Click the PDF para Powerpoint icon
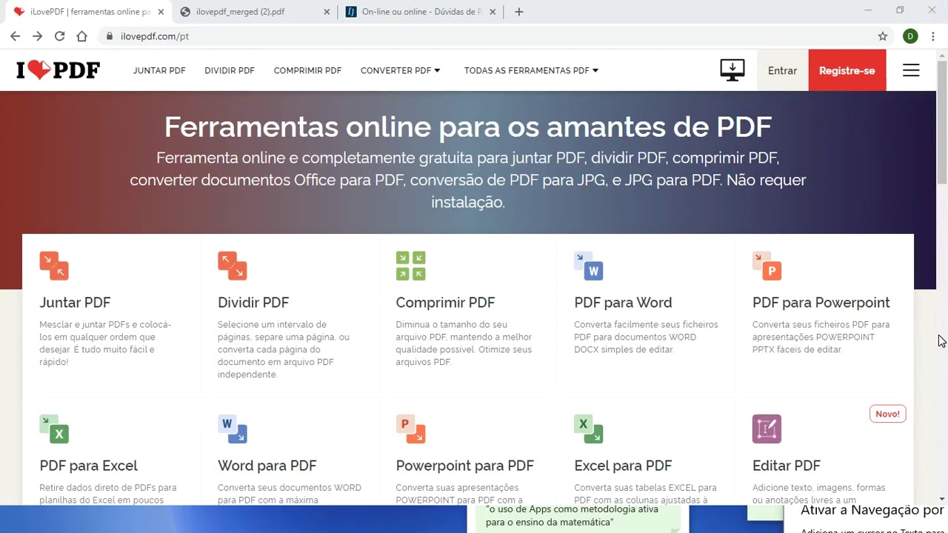This screenshot has width=948, height=533. tap(767, 266)
